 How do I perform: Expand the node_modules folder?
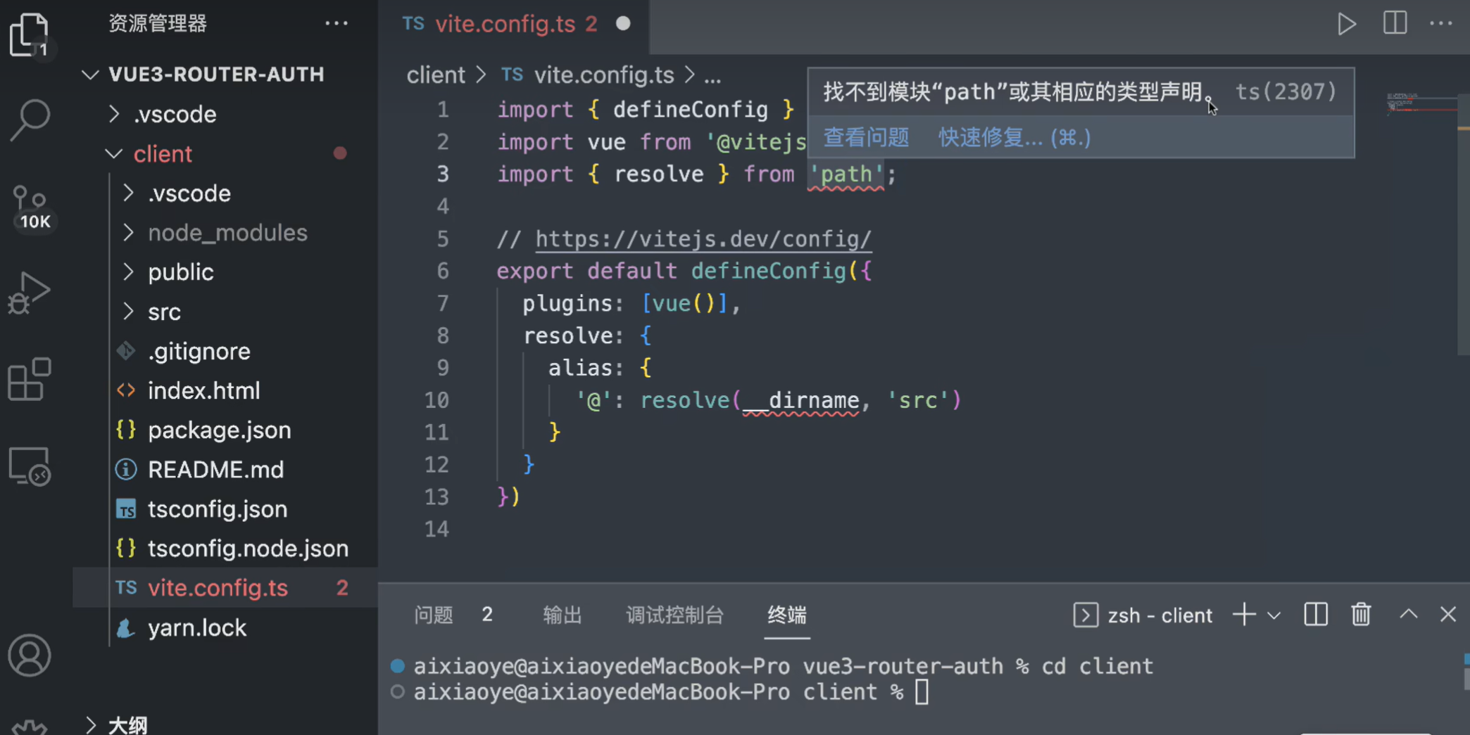128,232
